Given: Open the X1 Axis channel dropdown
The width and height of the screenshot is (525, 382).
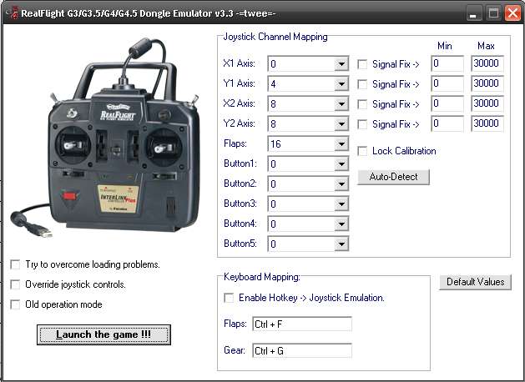Looking at the screenshot, I should click(341, 64).
